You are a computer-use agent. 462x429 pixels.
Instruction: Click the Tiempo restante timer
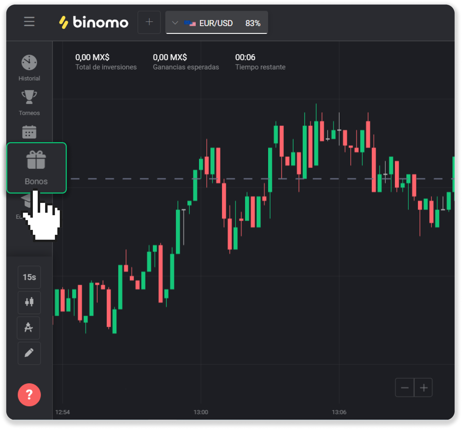click(245, 57)
